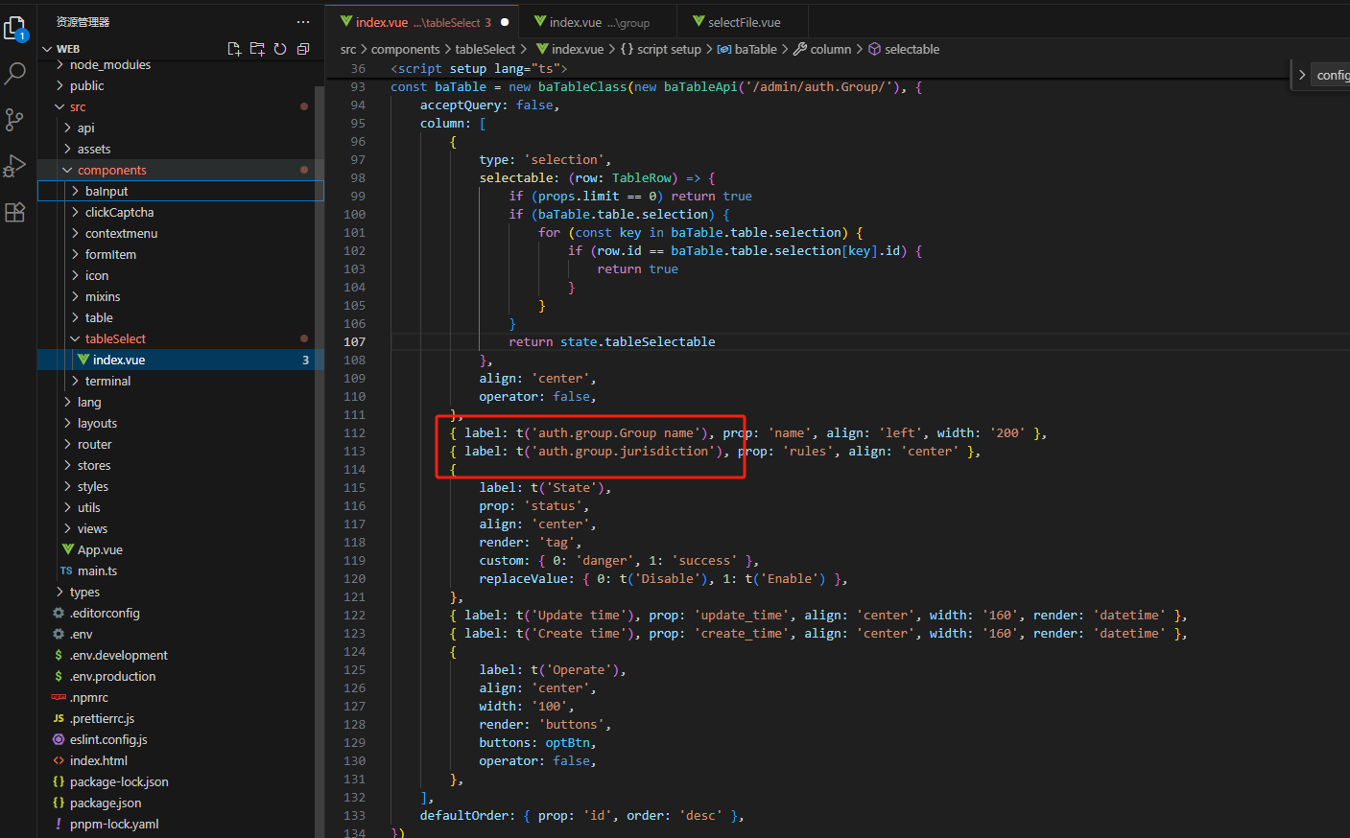This screenshot has height=838, width=1350.
Task: Click the New File icon in explorer
Action: [x=234, y=49]
